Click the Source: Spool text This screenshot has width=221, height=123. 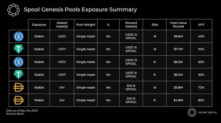(x=15, y=114)
